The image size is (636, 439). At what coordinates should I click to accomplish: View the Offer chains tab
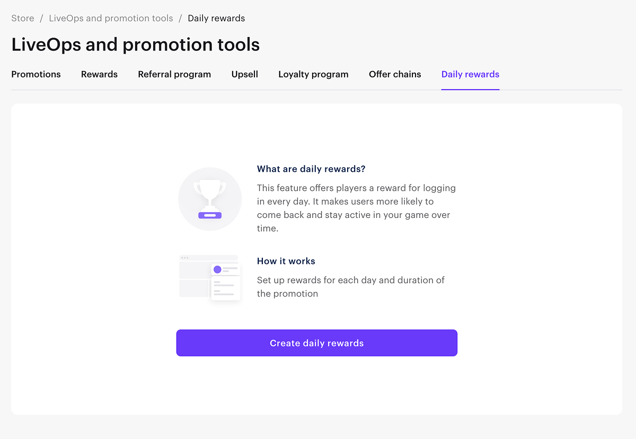coord(395,74)
